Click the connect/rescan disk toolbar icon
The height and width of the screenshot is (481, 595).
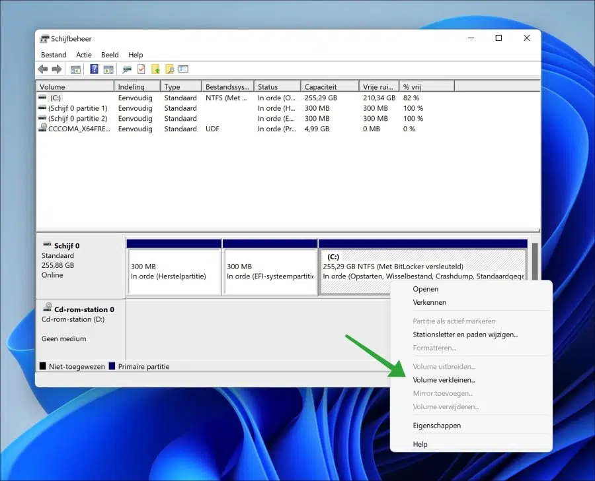pyautogui.click(x=127, y=69)
